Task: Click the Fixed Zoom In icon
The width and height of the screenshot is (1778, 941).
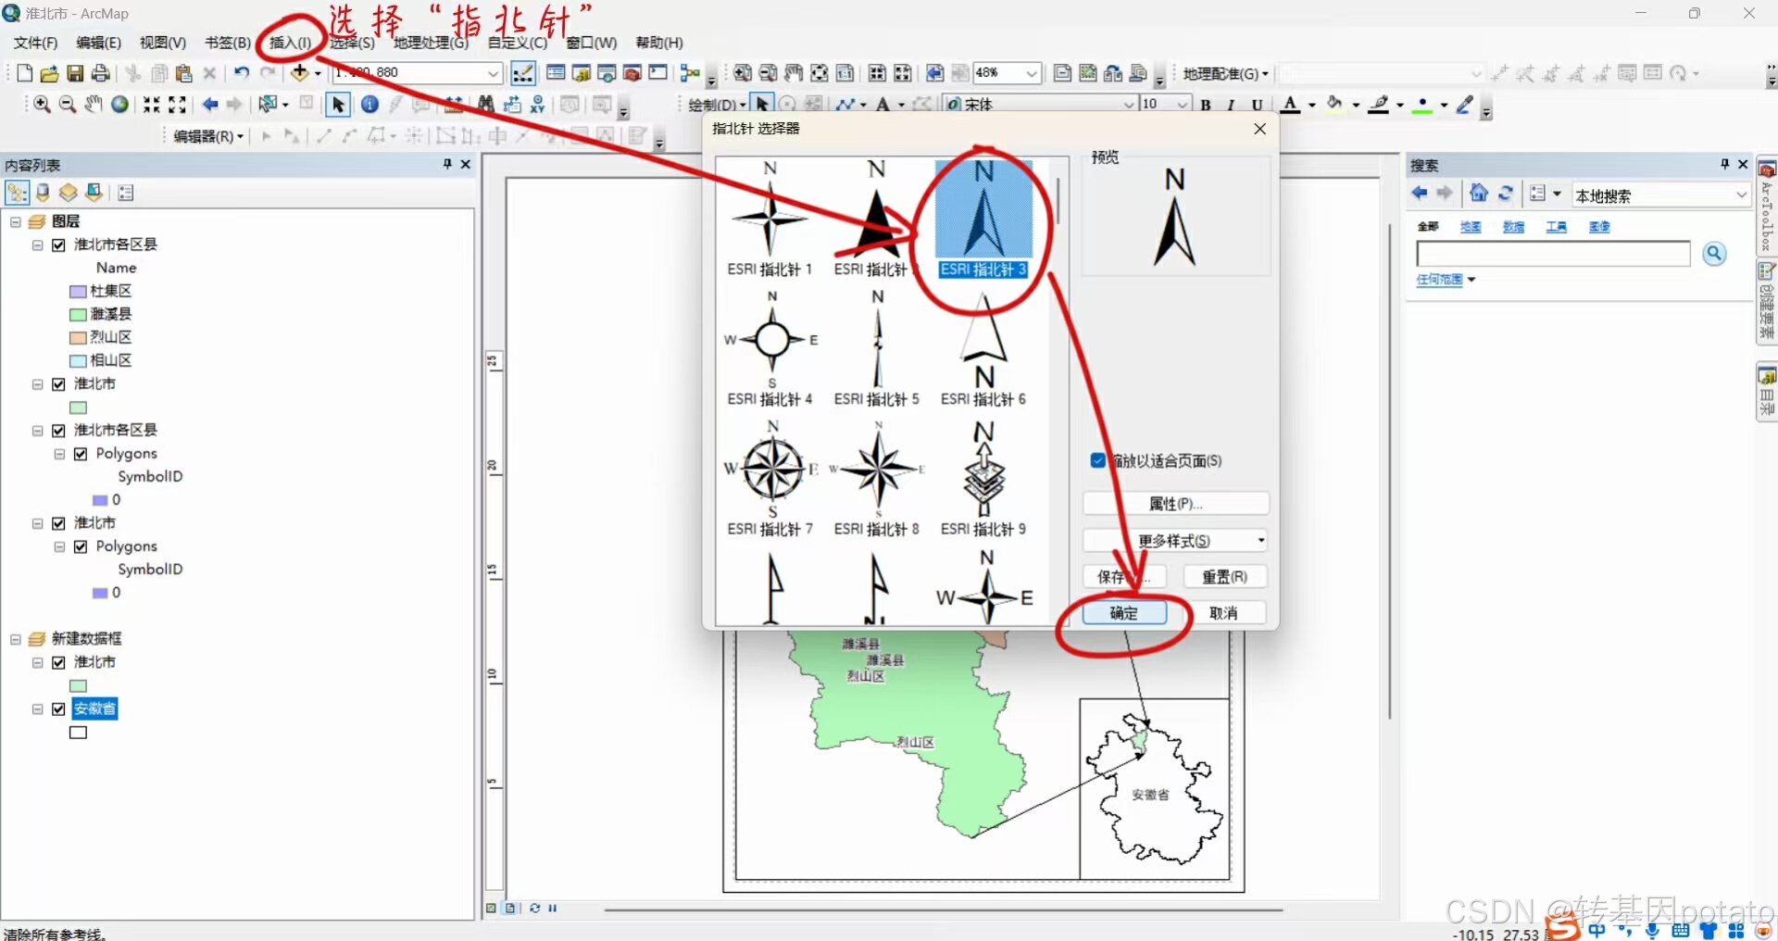Action: pos(151,105)
